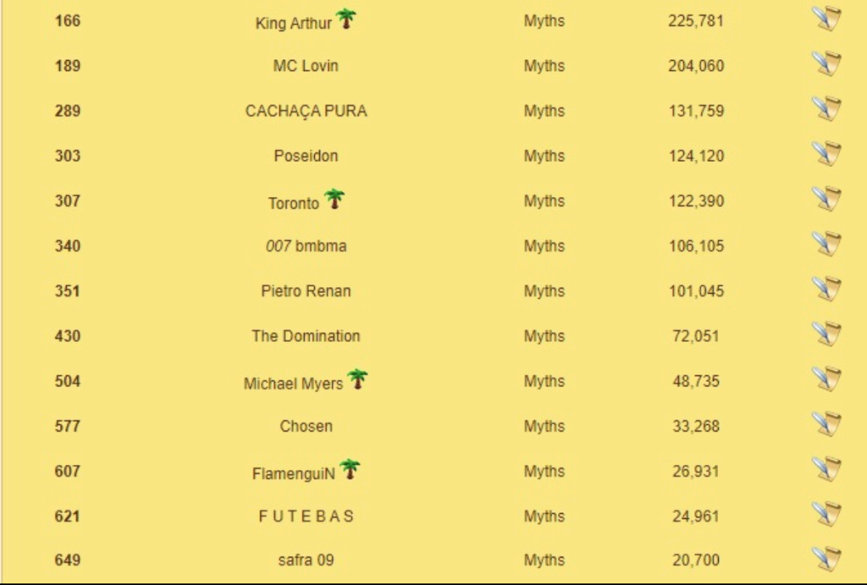Open the scroll icon for Pietro Renan
This screenshot has height=585, width=867.
[826, 290]
